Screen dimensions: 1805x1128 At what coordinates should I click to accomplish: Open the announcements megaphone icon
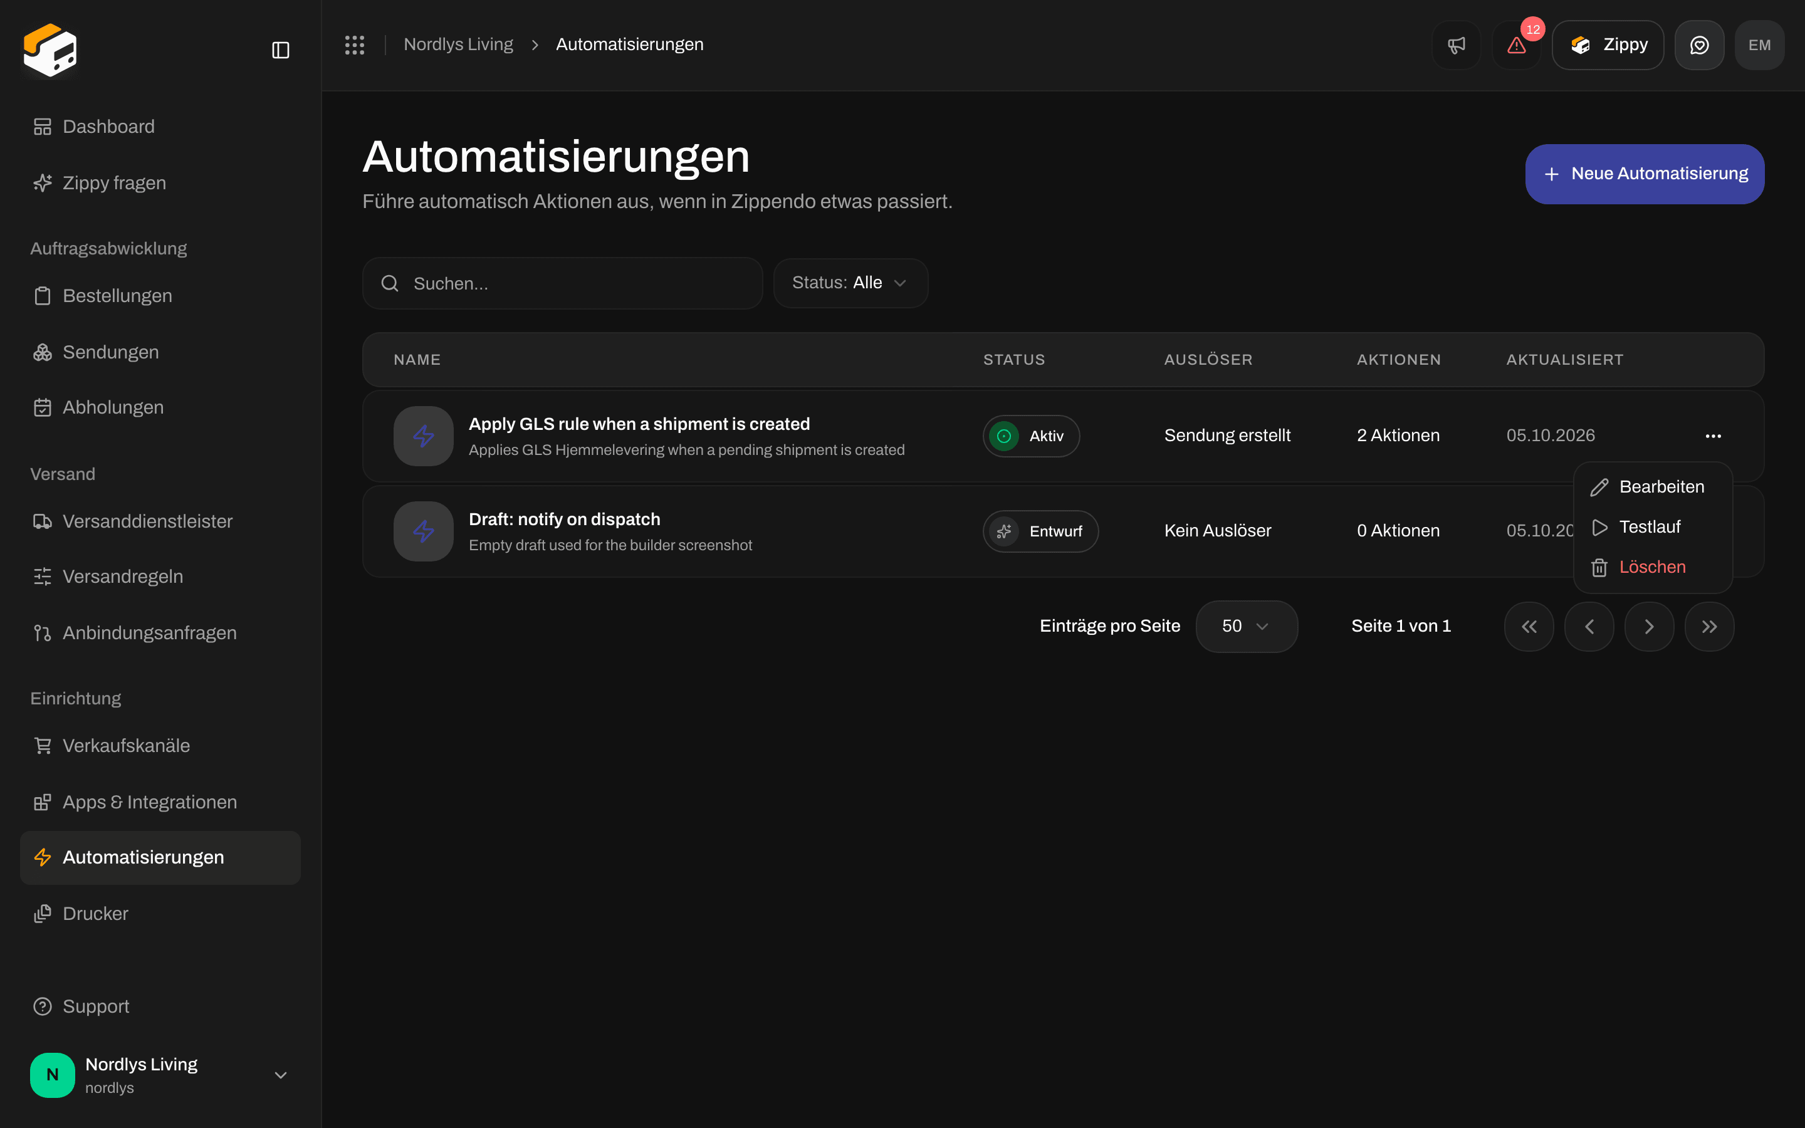(x=1456, y=44)
